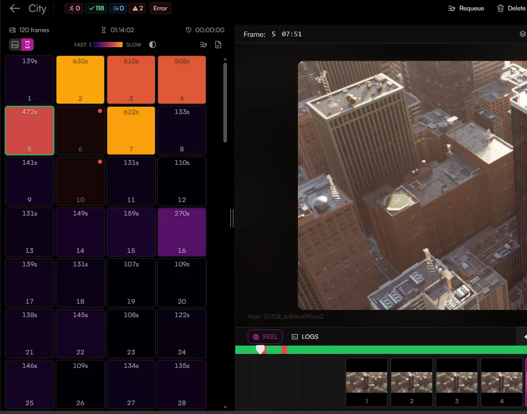Select frame 1 tile showing 139s
Image resolution: width=527 pixels, height=414 pixels.
30,80
